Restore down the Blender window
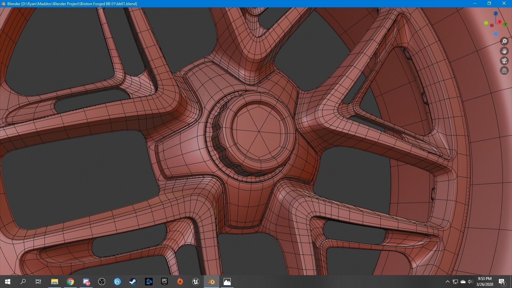This screenshot has width=512, height=288. pos(489,4)
